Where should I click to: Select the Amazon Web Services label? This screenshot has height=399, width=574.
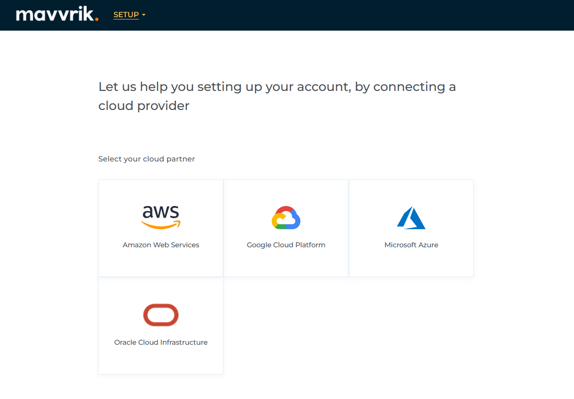pos(161,245)
